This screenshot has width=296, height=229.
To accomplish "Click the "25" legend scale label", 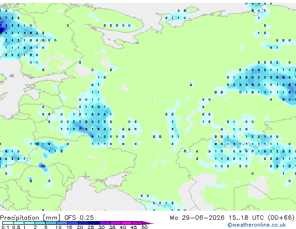I will coord(91,227).
